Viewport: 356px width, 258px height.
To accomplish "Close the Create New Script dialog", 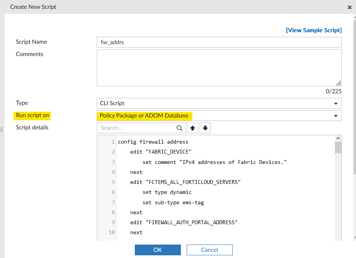I will (349, 7).
